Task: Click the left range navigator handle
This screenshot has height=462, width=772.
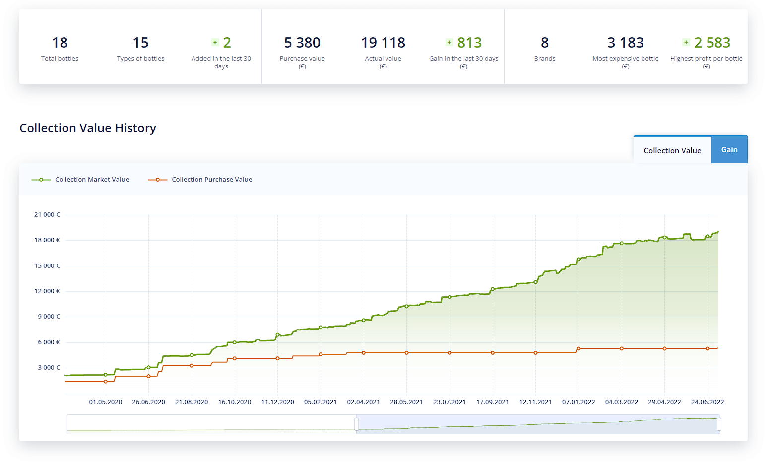Action: (357, 424)
